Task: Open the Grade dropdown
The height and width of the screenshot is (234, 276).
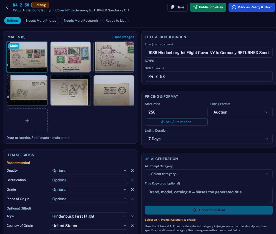Action: tap(89, 189)
